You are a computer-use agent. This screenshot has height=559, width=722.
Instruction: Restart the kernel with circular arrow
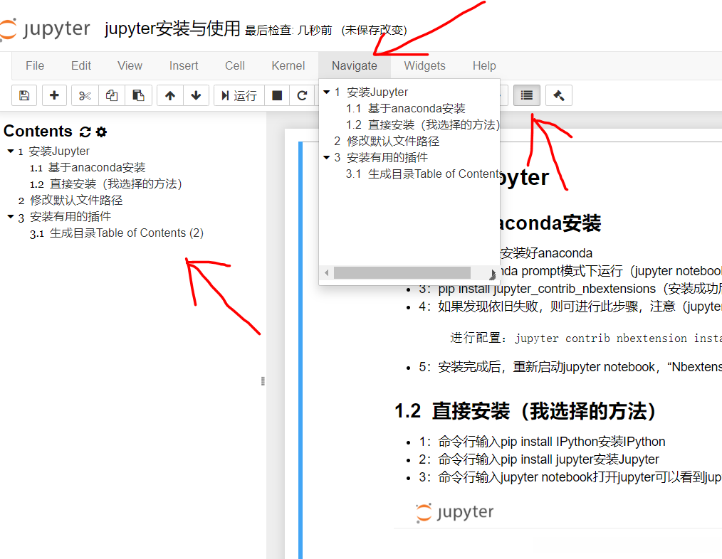[x=302, y=95]
